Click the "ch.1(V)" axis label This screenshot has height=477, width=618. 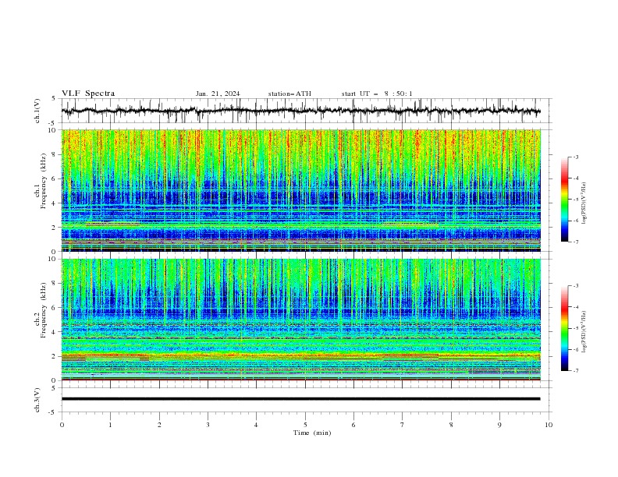click(x=37, y=111)
